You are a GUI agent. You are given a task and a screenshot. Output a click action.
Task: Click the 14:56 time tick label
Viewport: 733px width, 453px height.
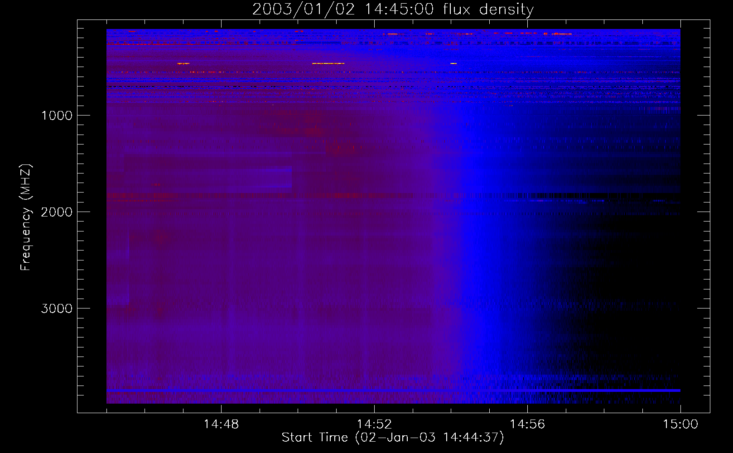[527, 424]
